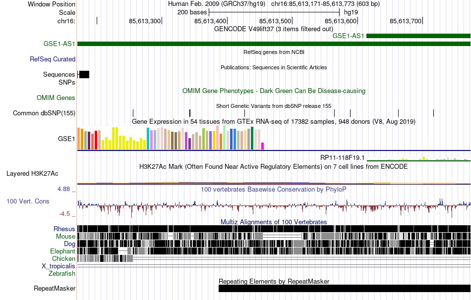Select the leftmost Common dbSNP variant tick
The image size is (471, 300).
pyautogui.click(x=133, y=113)
